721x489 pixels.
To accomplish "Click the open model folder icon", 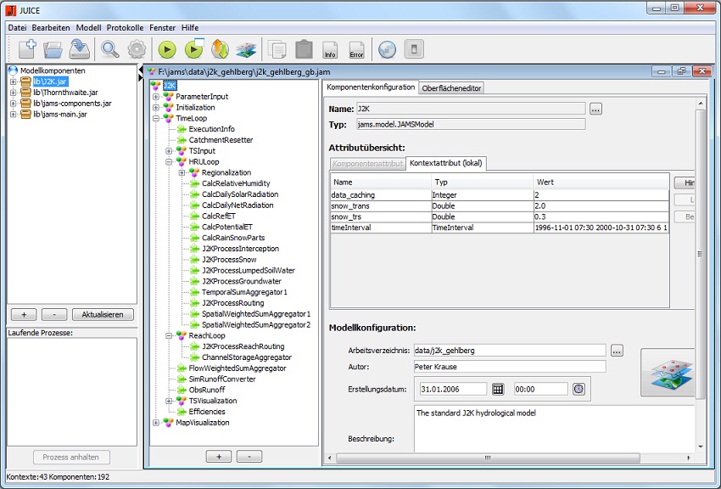I will (x=53, y=49).
